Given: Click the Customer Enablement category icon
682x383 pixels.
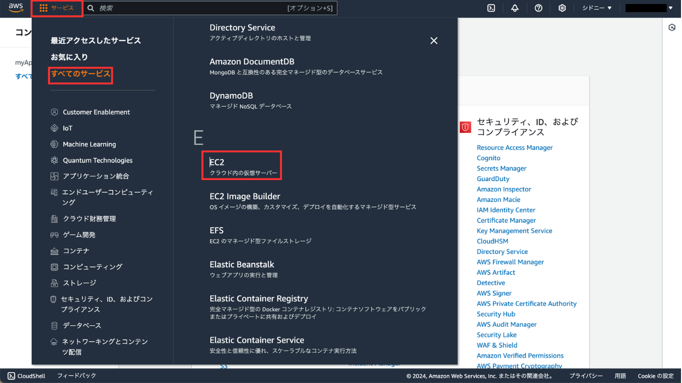Looking at the screenshot, I should [54, 112].
